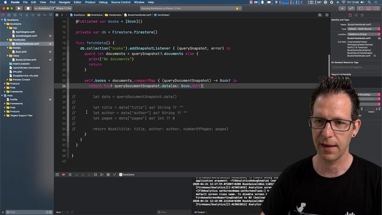Expand Targets Support Files folder triangle
Viewport: 382px width, 215px height.
point(5,115)
